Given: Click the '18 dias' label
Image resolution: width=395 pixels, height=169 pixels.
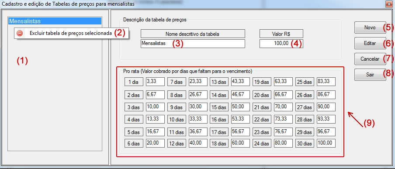Looking at the screenshot, I should click(219, 144).
